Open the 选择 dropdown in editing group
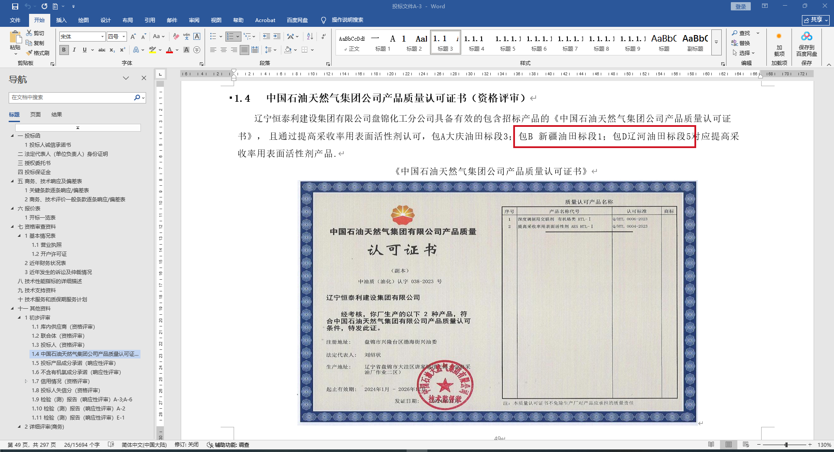This screenshot has width=834, height=452. 743,53
